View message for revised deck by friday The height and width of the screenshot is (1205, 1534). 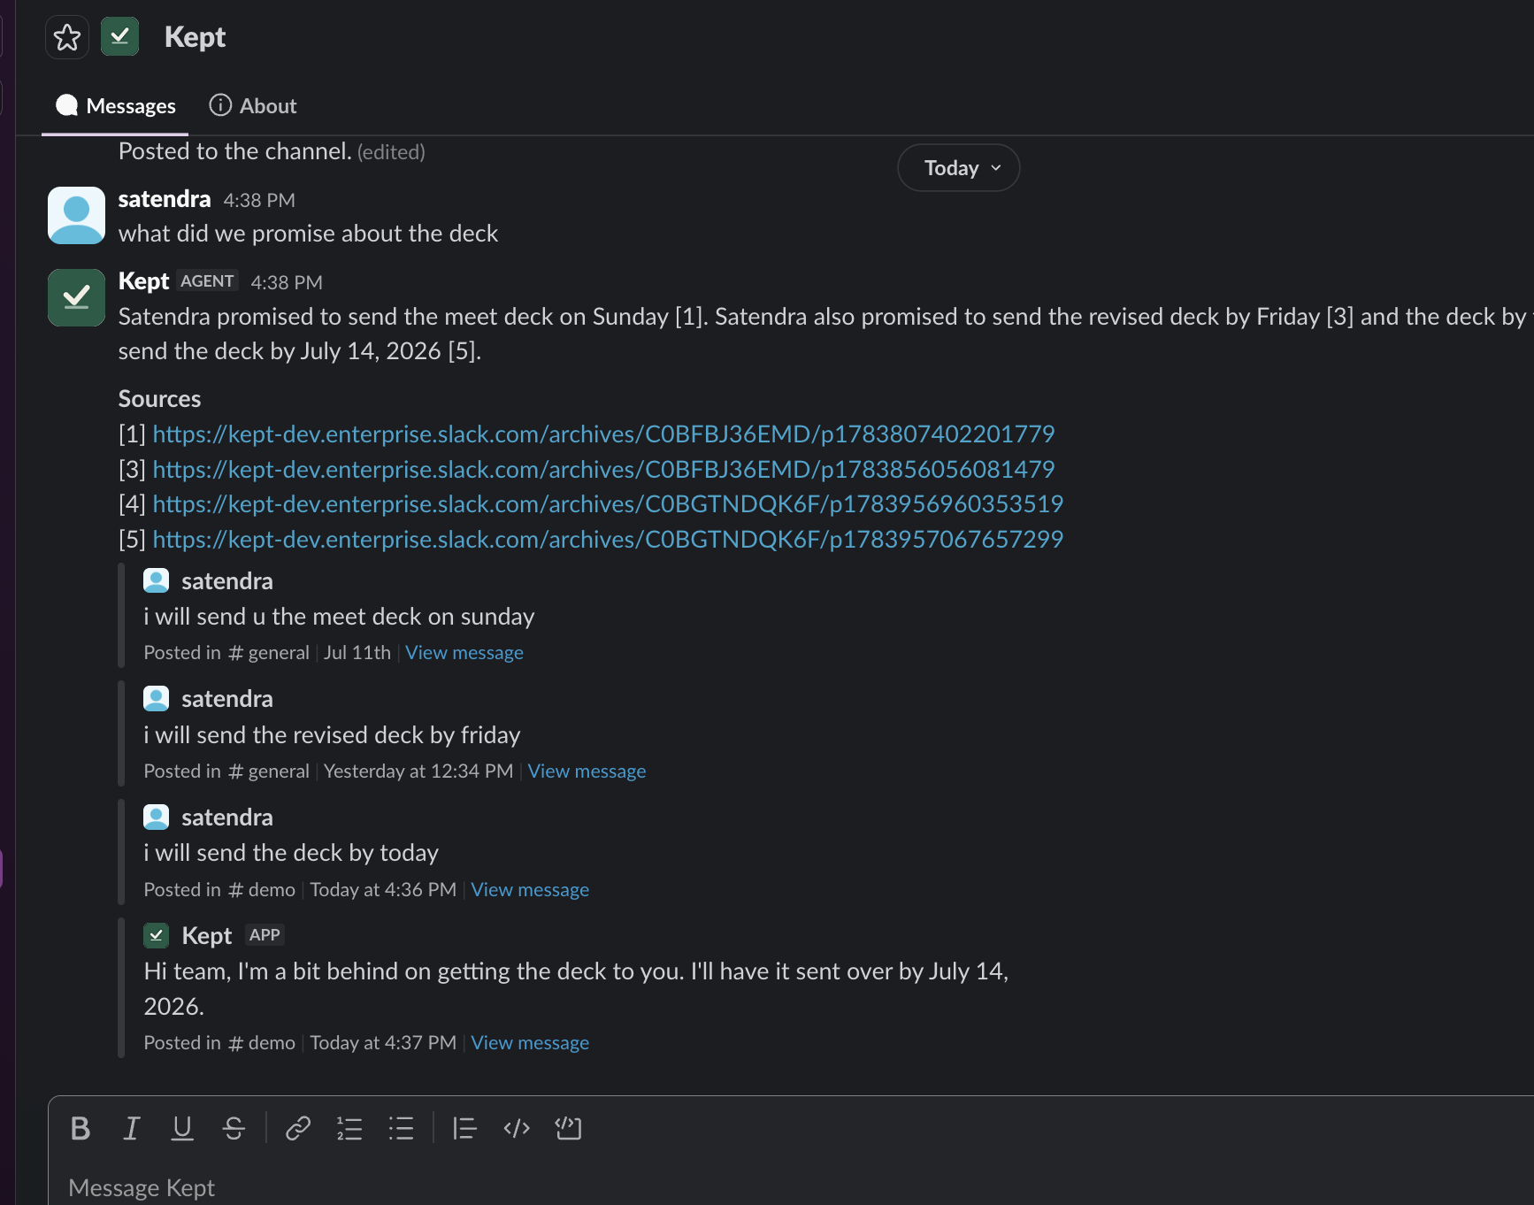point(587,771)
